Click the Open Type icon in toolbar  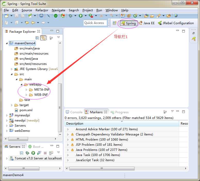[x=146, y=16]
